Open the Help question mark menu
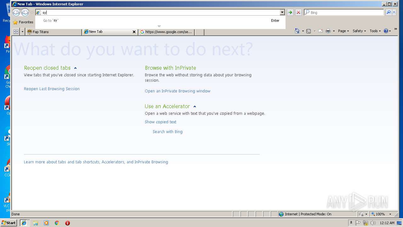The height and width of the screenshot is (227, 403). [387, 31]
